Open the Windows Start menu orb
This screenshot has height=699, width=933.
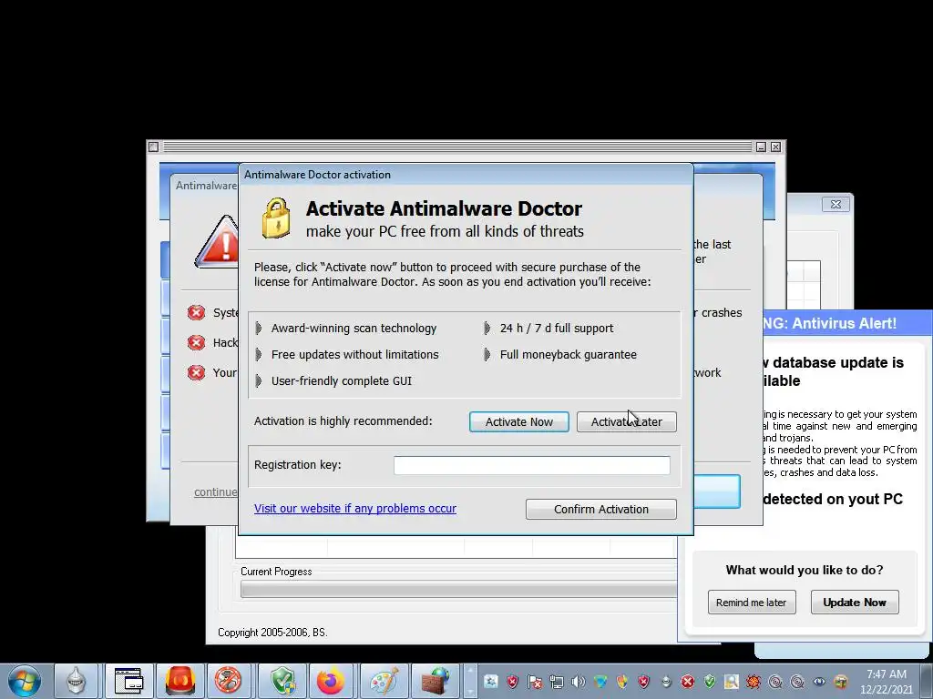25,681
